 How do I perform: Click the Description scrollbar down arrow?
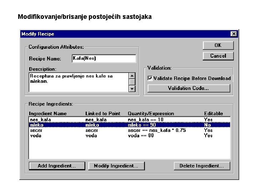(132, 89)
